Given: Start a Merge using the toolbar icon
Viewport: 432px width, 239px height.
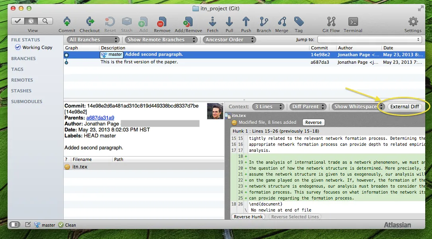Looking at the screenshot, I should pyautogui.click(x=282, y=22).
